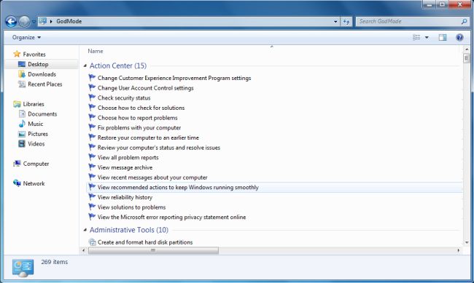The width and height of the screenshot is (474, 283).
Task: Select Choose how to check for solutions
Action: 141,108
